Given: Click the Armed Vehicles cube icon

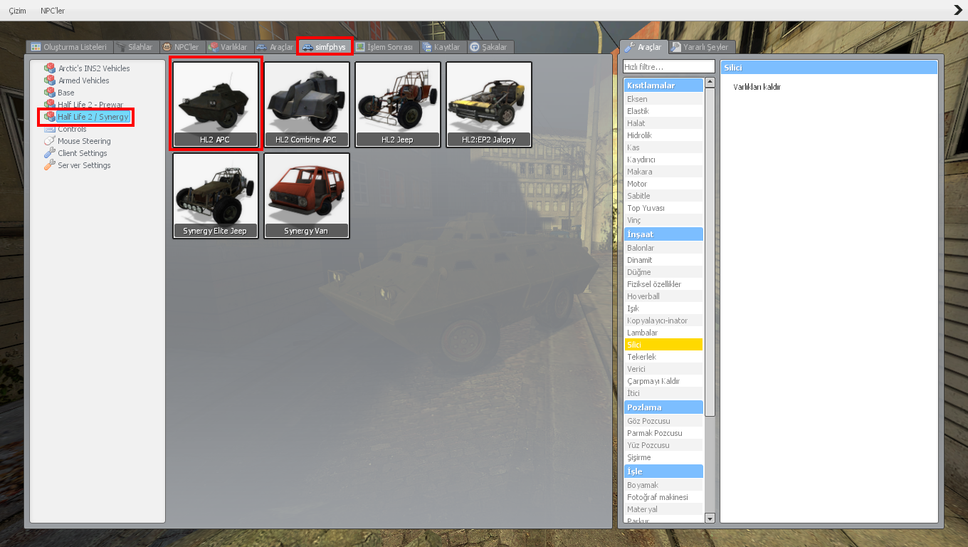Looking at the screenshot, I should coord(50,80).
